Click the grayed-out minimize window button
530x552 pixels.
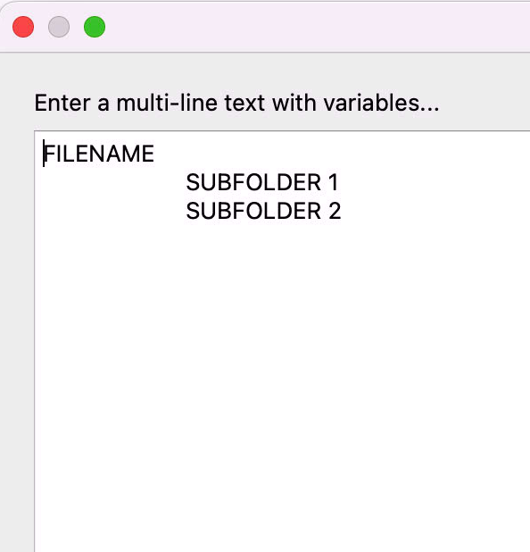pyautogui.click(x=59, y=27)
